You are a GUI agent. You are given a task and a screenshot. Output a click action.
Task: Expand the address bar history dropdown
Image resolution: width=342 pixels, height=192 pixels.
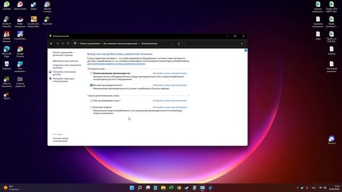(x=172, y=44)
